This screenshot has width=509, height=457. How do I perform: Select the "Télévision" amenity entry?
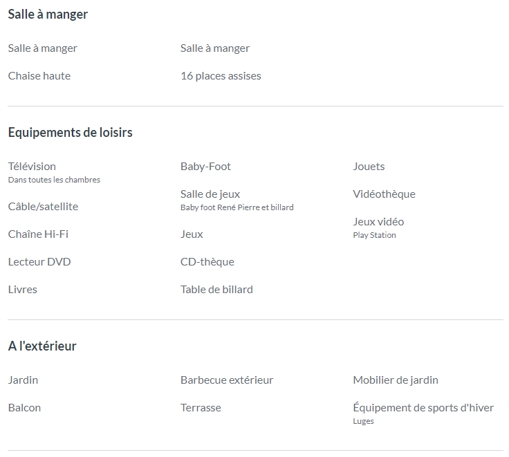(32, 167)
